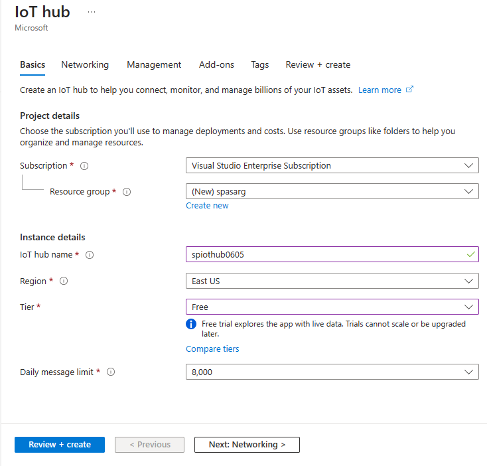The image size is (487, 466).
Task: Follow the Compare tiers link
Action: pos(212,349)
